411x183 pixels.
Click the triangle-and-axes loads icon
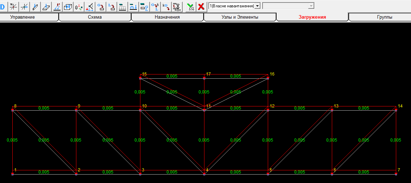coord(90,7)
